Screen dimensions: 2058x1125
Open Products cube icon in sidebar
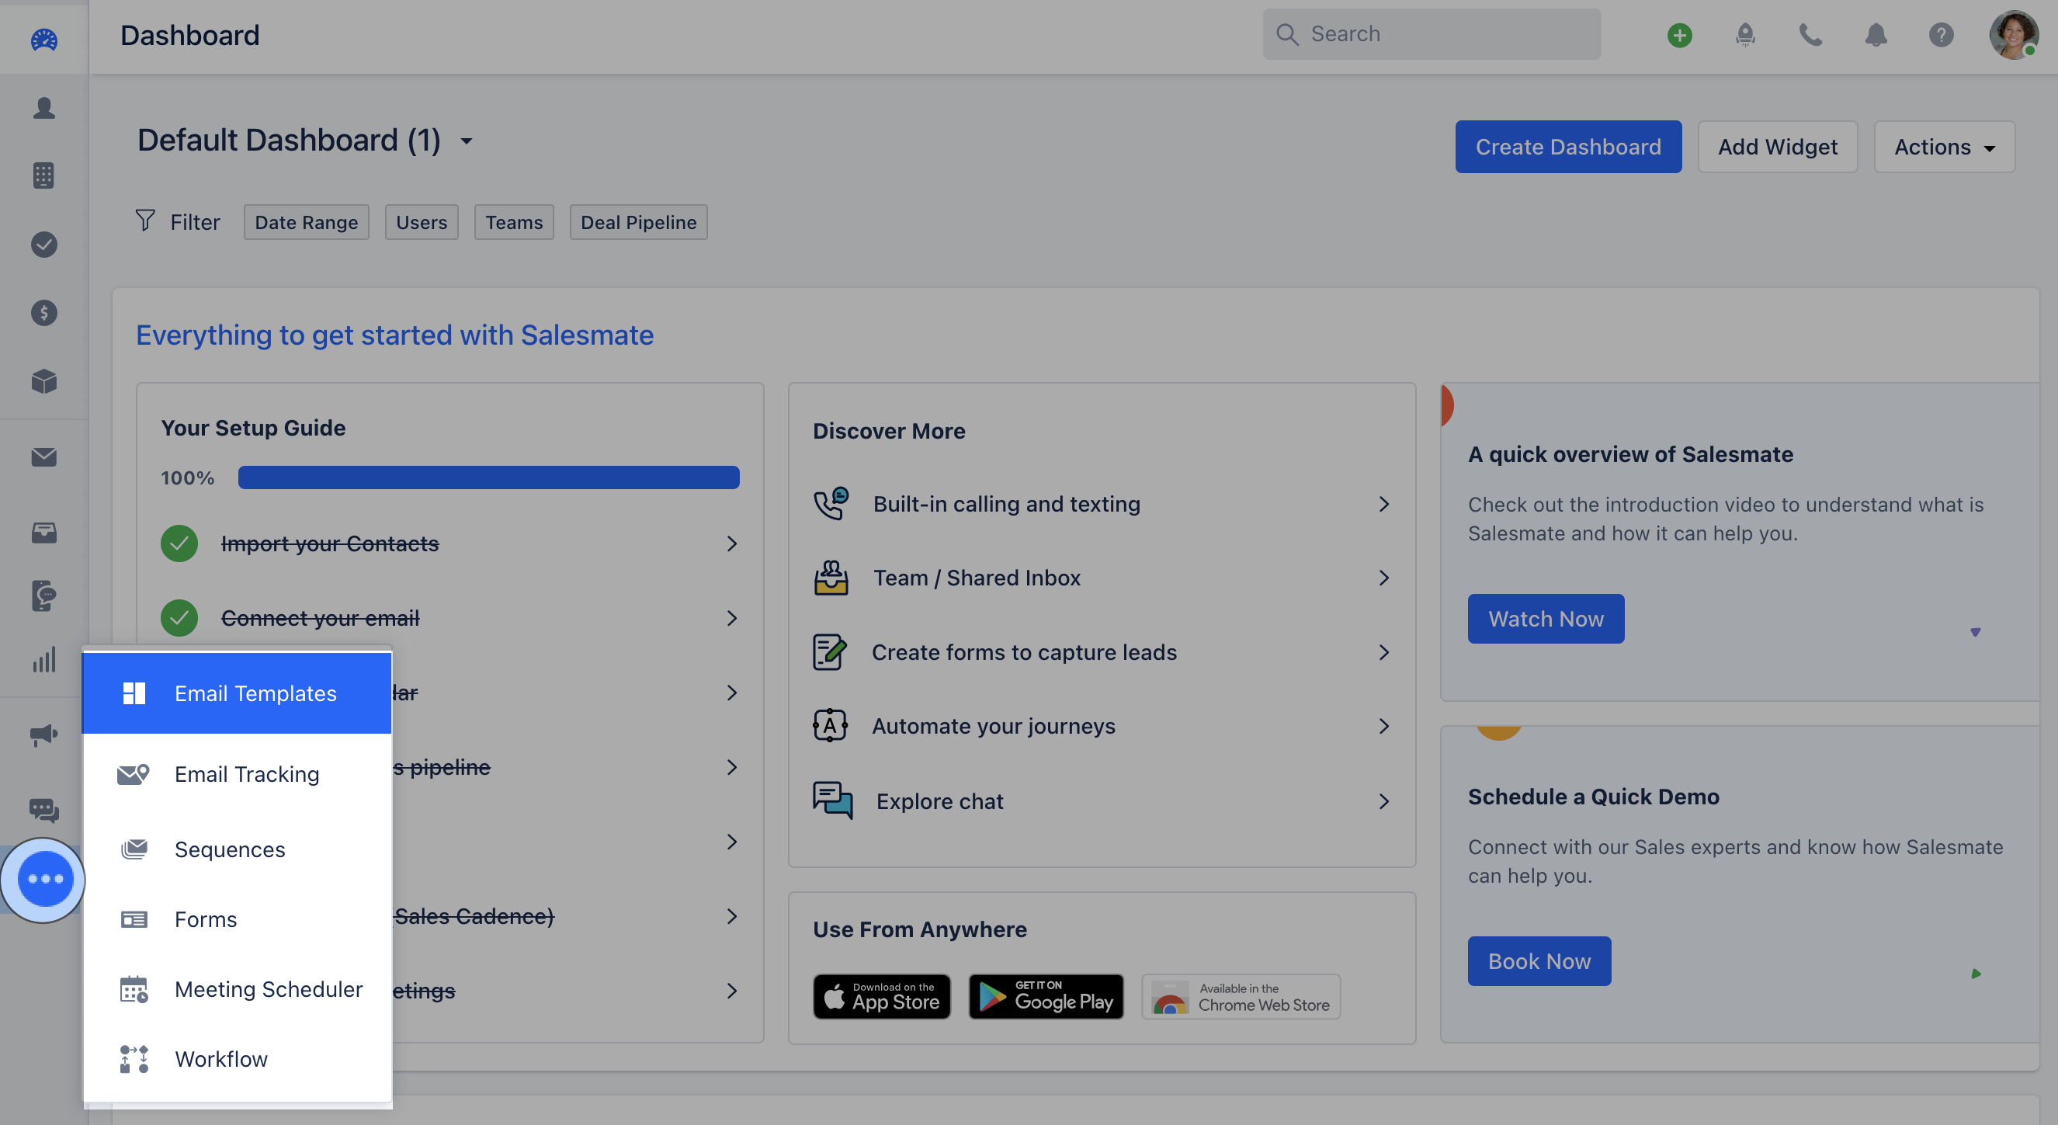pyautogui.click(x=44, y=381)
